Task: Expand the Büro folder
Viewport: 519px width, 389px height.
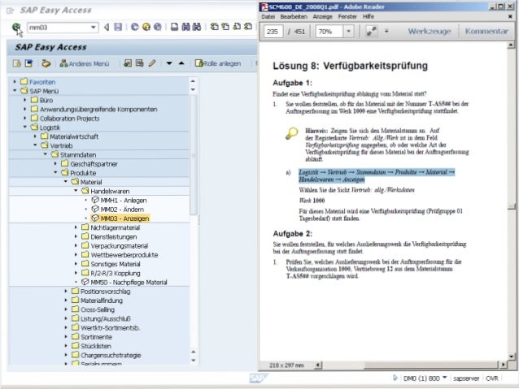Action: [25, 99]
